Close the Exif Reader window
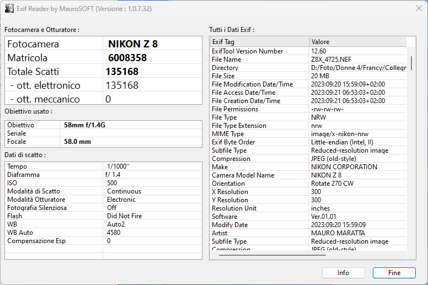This screenshot has width=428, height=285. point(419,8)
